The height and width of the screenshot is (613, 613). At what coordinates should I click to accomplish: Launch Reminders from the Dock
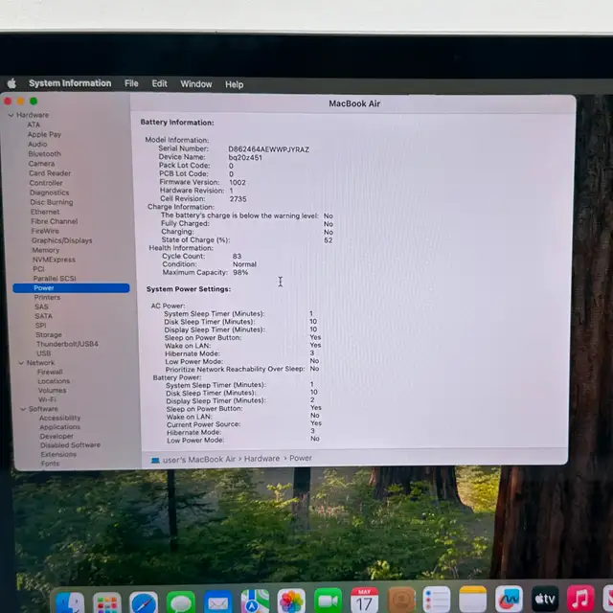tap(437, 600)
